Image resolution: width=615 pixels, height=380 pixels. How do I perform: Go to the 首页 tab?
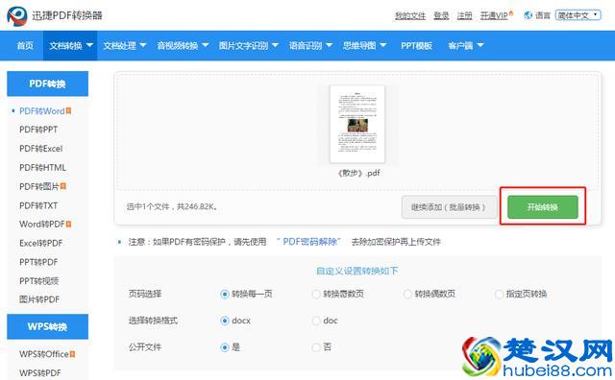[x=25, y=45]
